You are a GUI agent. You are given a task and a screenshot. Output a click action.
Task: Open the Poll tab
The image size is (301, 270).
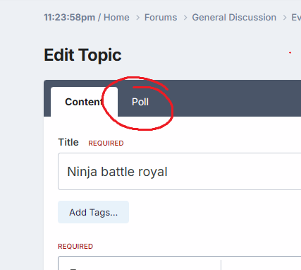(x=140, y=102)
